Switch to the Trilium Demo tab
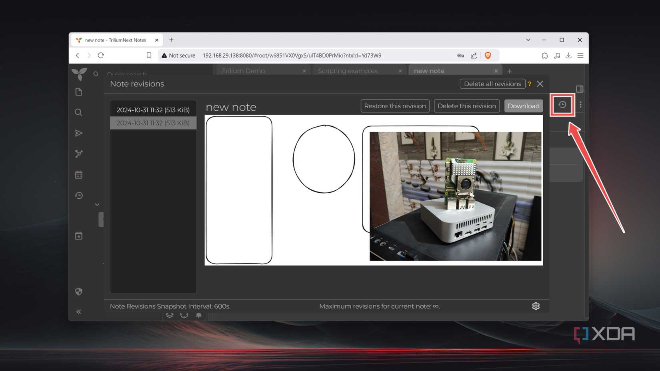The image size is (660, 371). [x=243, y=71]
